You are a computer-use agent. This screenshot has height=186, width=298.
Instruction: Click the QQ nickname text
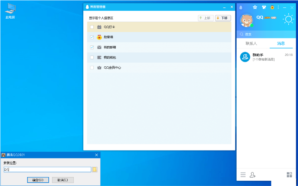tap(260, 17)
